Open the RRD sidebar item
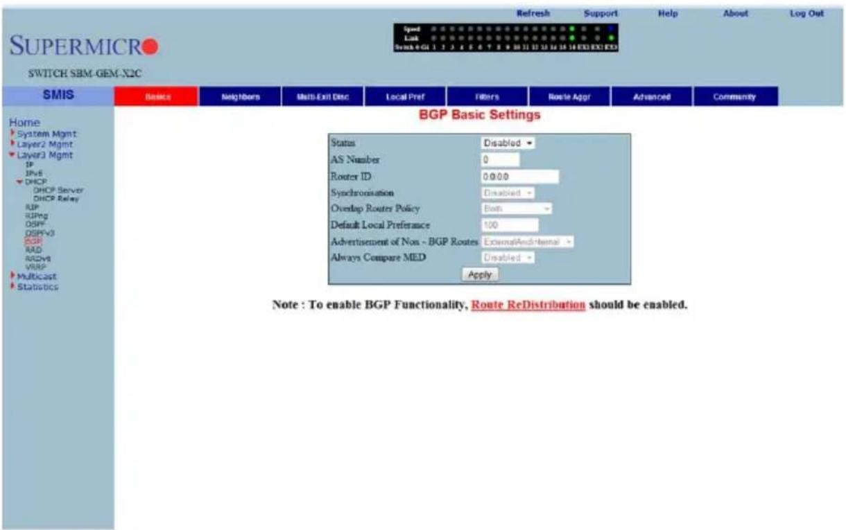 (32, 249)
